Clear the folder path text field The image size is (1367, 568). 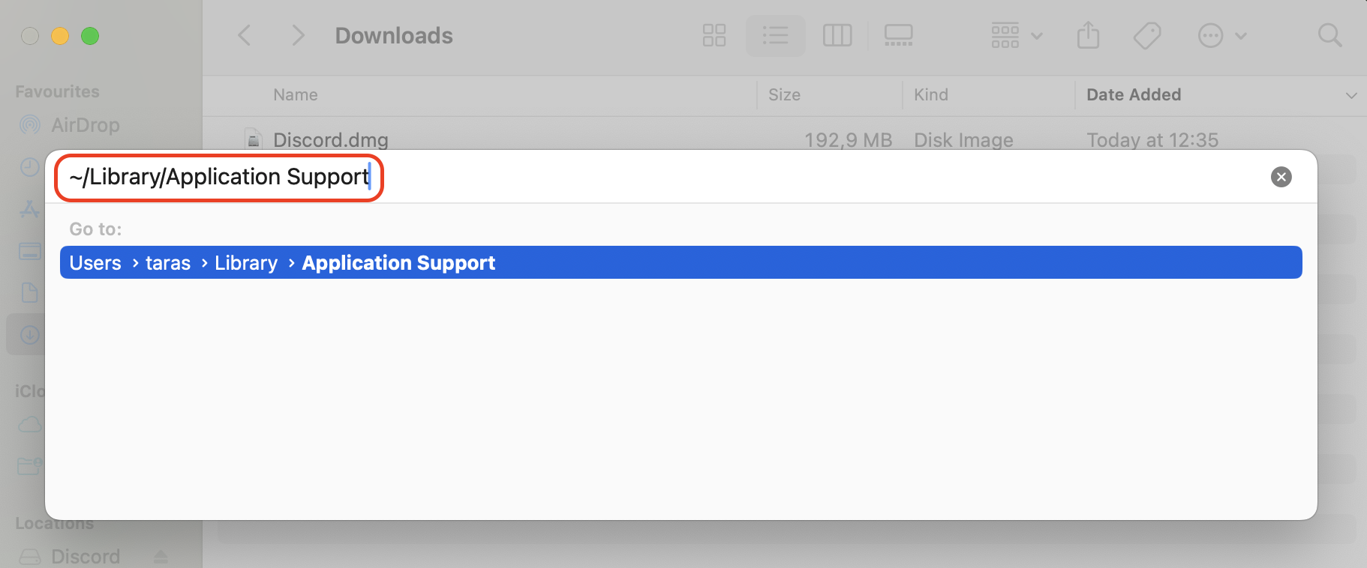pos(1281,177)
